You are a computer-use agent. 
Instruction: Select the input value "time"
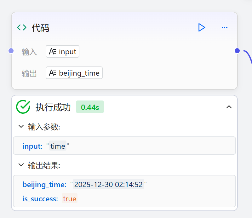pyautogui.click(x=58, y=146)
